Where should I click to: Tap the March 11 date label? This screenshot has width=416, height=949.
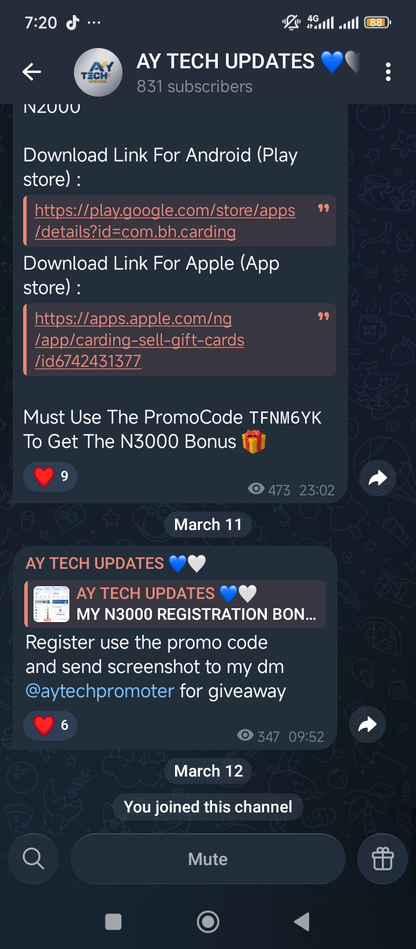point(208,525)
